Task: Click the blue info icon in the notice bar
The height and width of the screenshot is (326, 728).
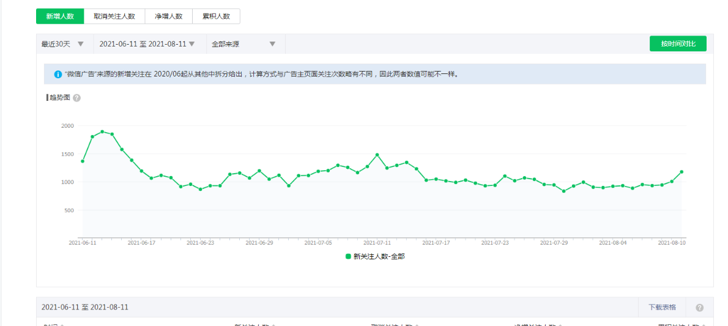Action: [x=58, y=74]
